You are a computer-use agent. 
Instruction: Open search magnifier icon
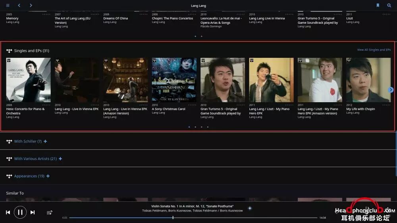point(389,5)
